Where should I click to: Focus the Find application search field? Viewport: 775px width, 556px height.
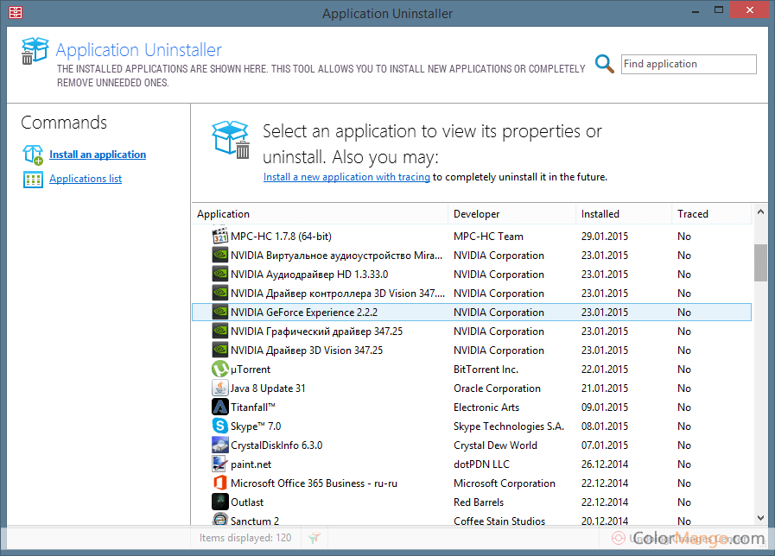[689, 64]
